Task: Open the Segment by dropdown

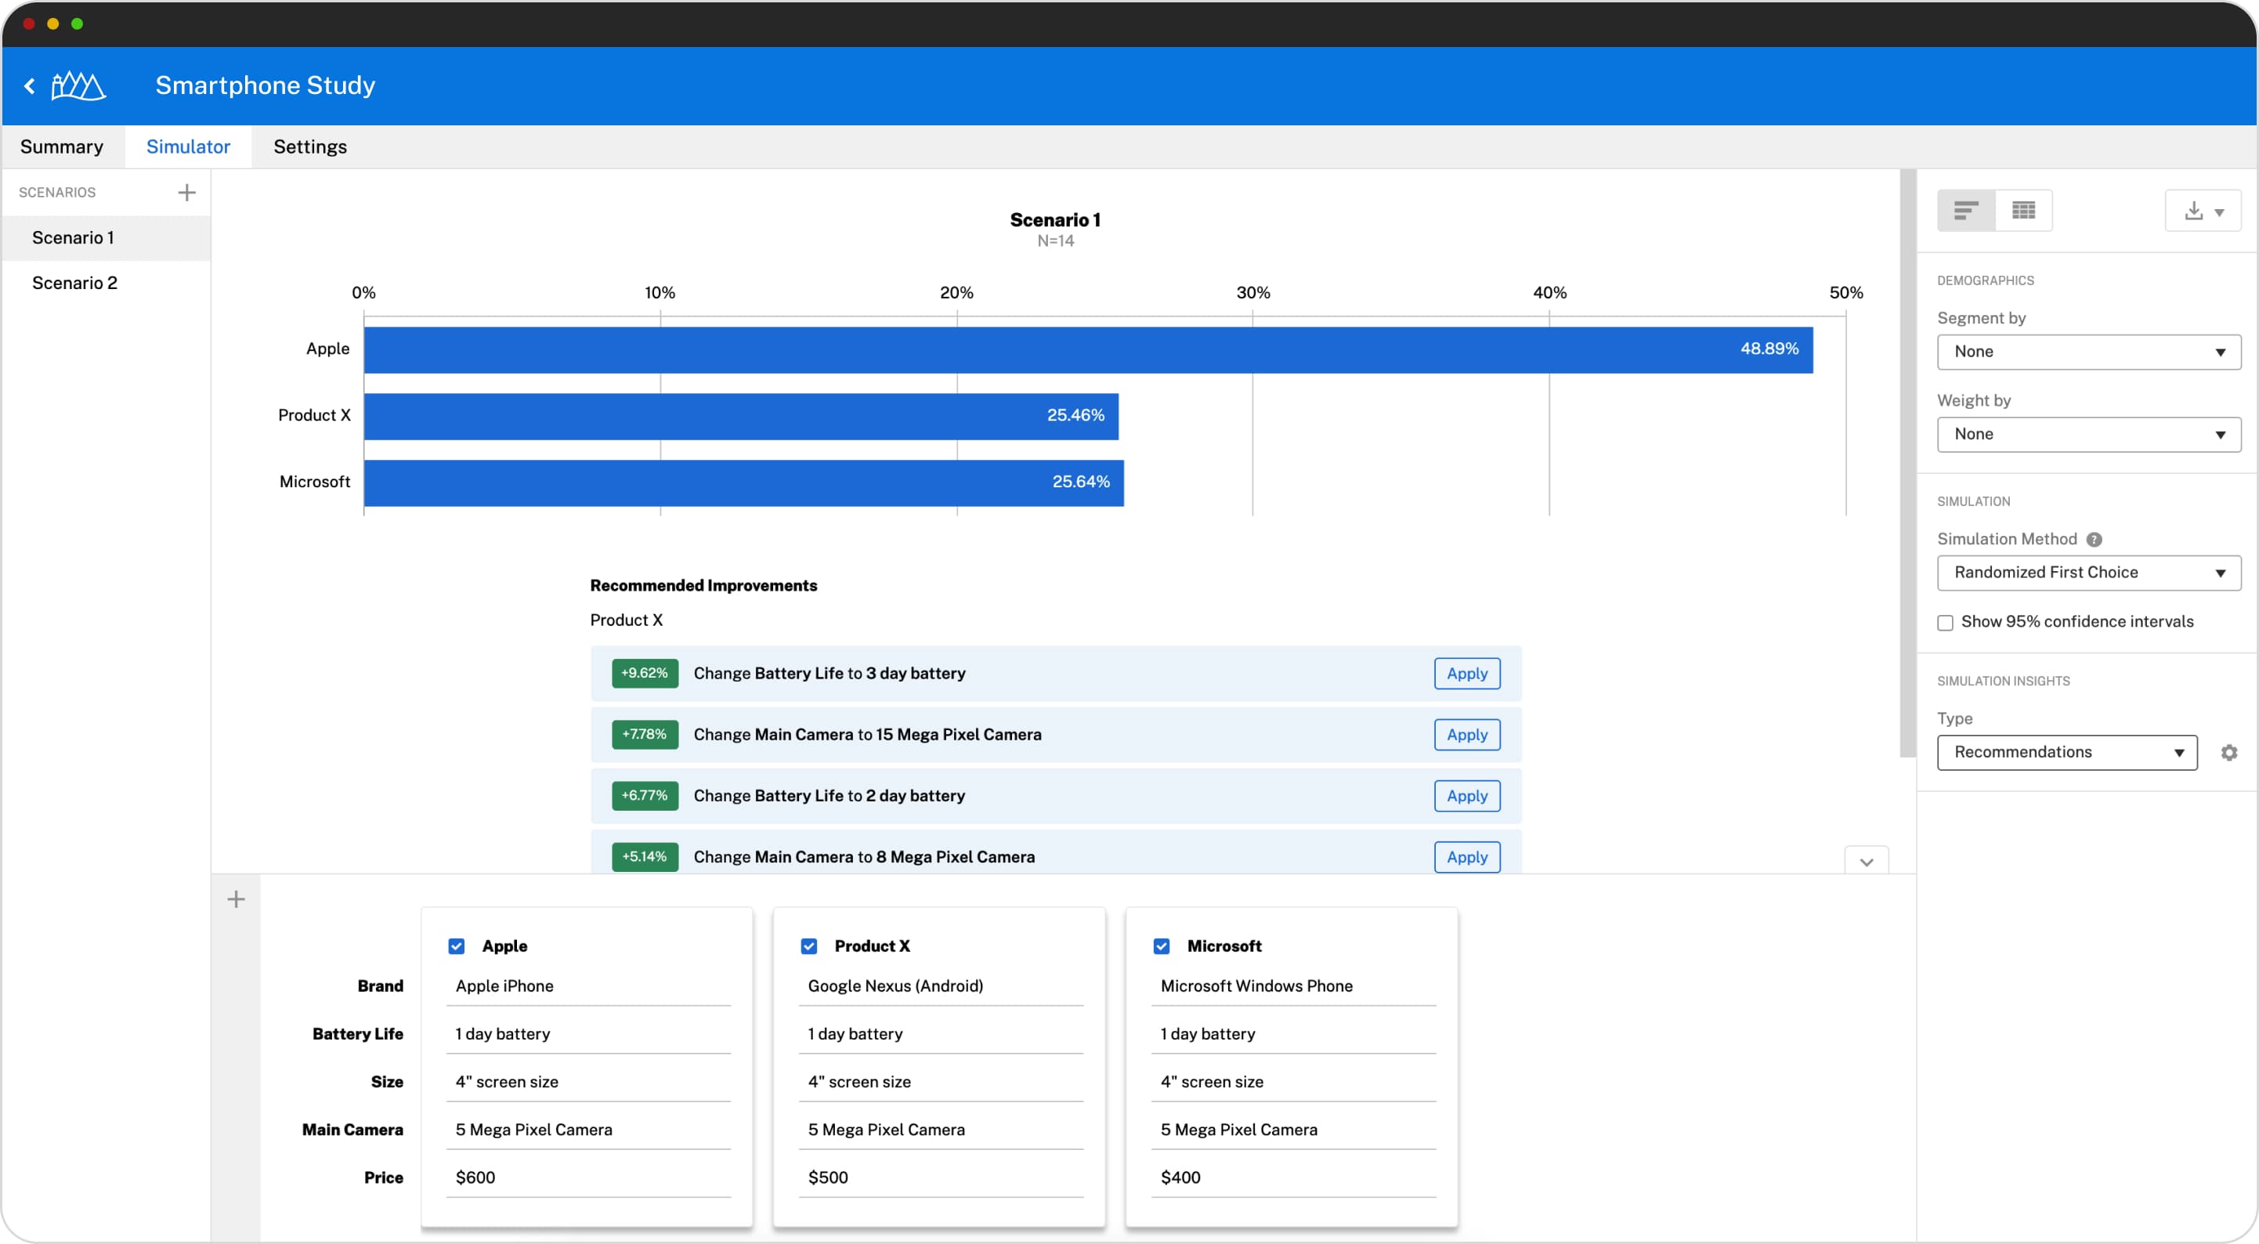Action: [x=2087, y=351]
